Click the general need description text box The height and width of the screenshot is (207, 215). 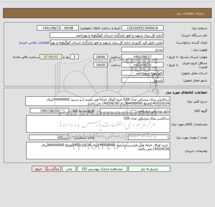[98, 101]
